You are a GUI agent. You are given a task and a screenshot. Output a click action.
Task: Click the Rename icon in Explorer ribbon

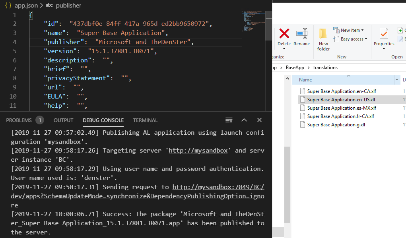click(x=302, y=34)
